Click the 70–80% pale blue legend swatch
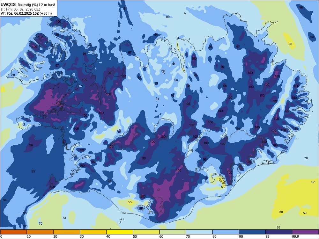The width and height of the screenshot is (319, 239). [x=199, y=232]
